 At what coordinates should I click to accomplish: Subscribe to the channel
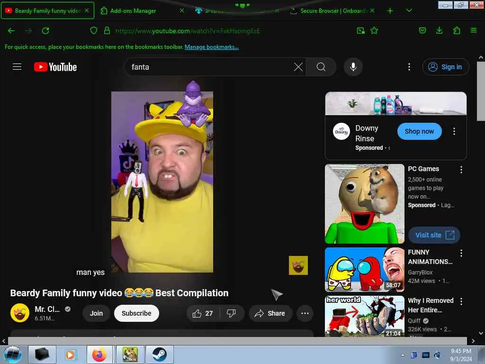click(x=136, y=313)
